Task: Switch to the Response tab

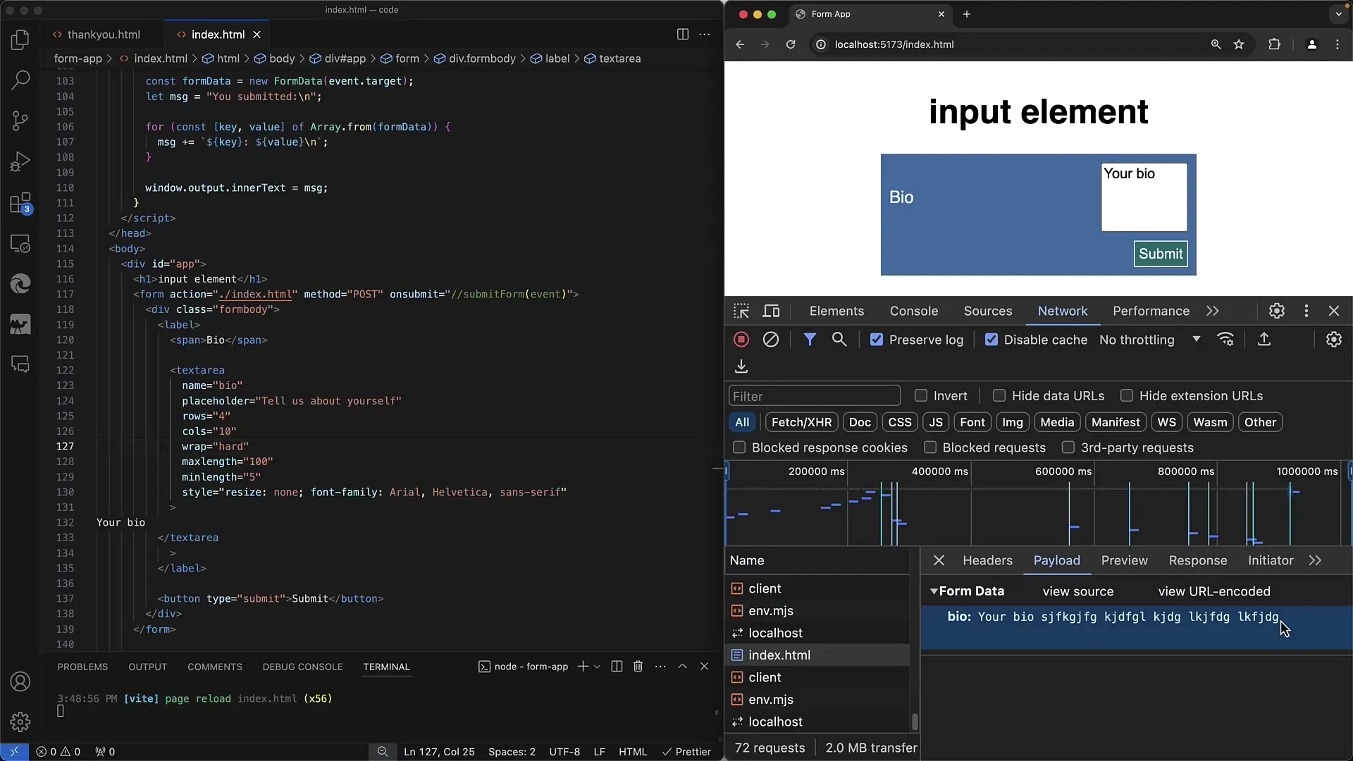Action: tap(1197, 560)
